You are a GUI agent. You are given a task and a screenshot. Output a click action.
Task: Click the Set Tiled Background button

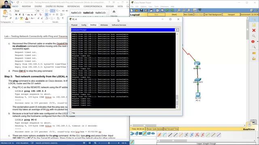click(213, 14)
